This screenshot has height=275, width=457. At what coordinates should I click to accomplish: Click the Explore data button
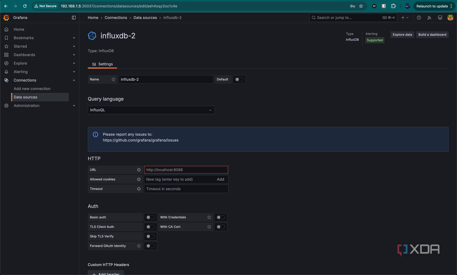click(x=402, y=35)
